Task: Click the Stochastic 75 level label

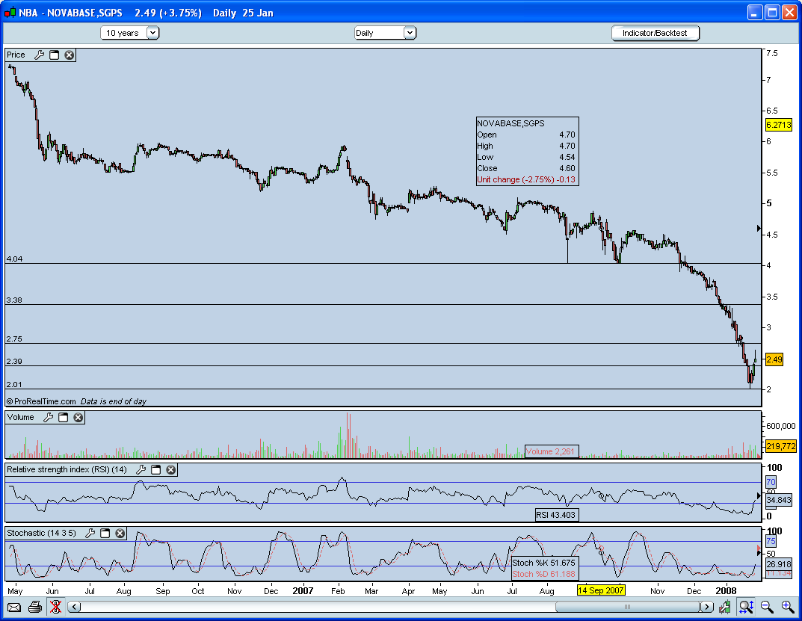Action: point(771,542)
